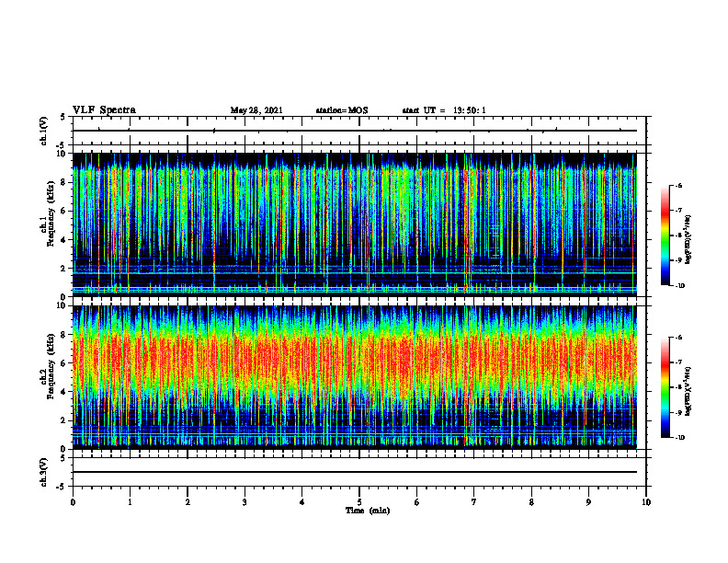728x563 pixels.
Task: Click the 2 kHz tick on ch.1 axis
Action: click(64, 268)
